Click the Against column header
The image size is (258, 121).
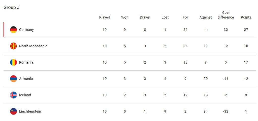coord(206,18)
